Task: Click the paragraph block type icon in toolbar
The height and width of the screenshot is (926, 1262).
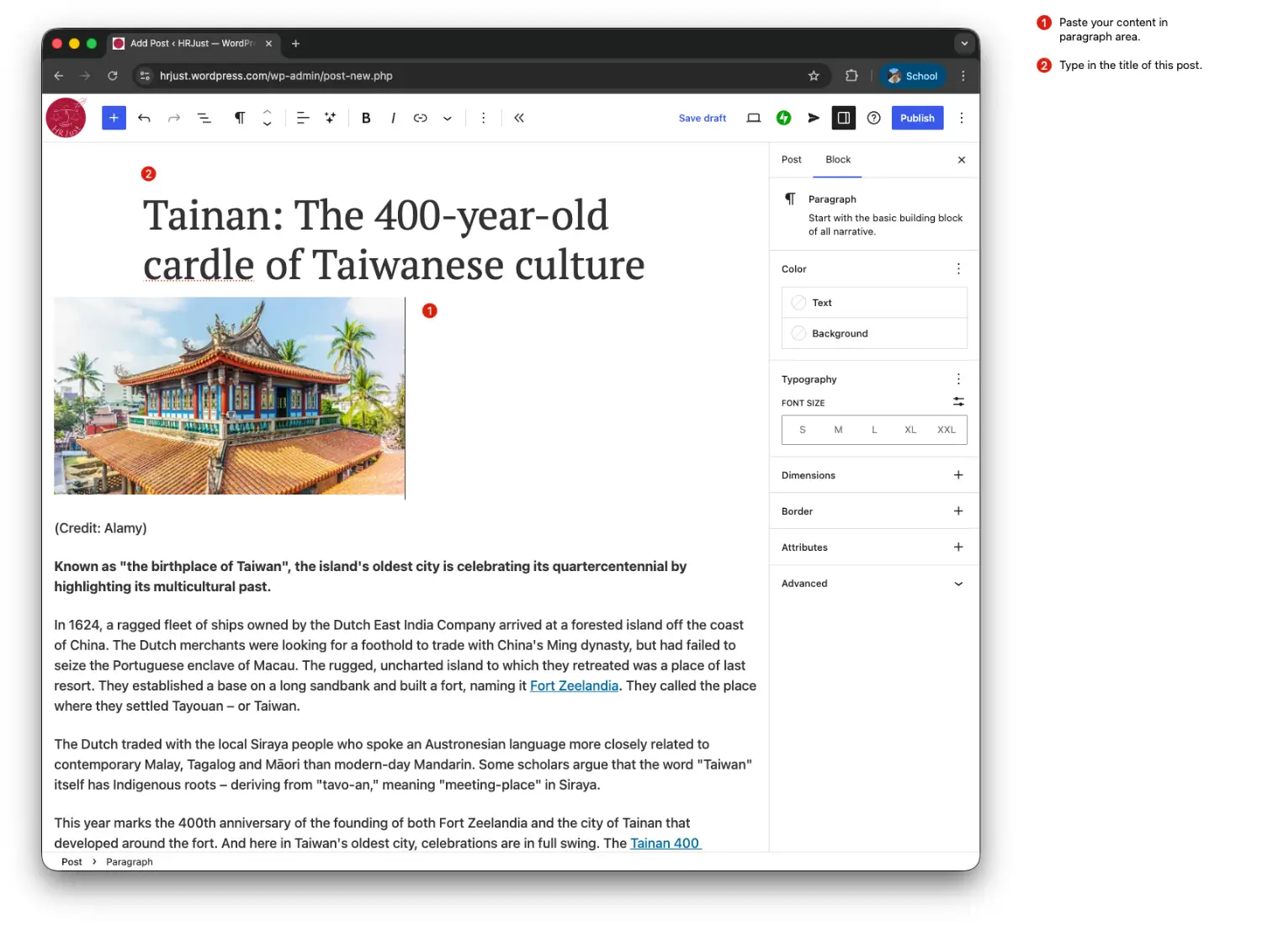Action: point(240,118)
